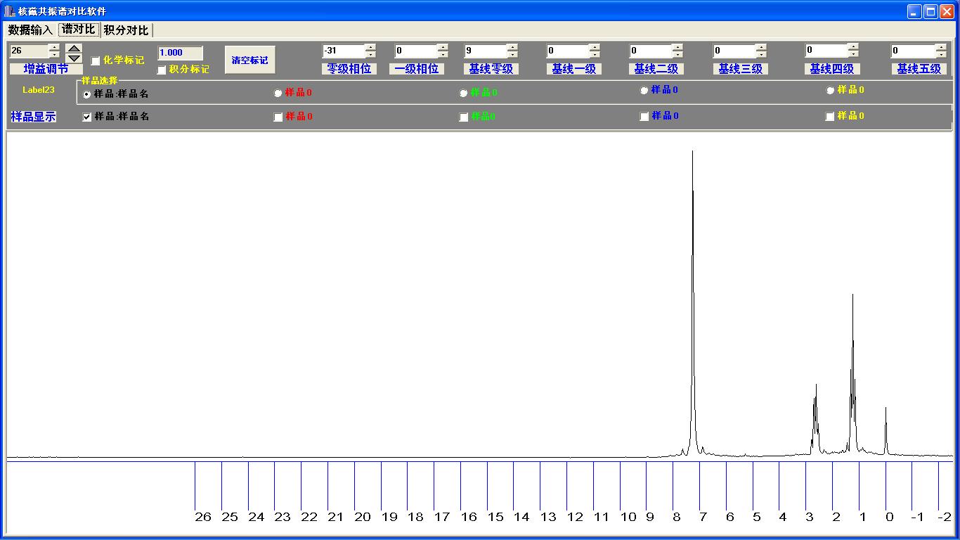The width and height of the screenshot is (960, 540).
Task: Increase the 基线三级 spinner
Action: coord(761,47)
